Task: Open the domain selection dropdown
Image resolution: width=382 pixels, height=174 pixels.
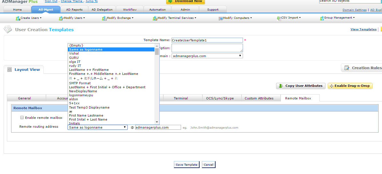Action: (207, 56)
